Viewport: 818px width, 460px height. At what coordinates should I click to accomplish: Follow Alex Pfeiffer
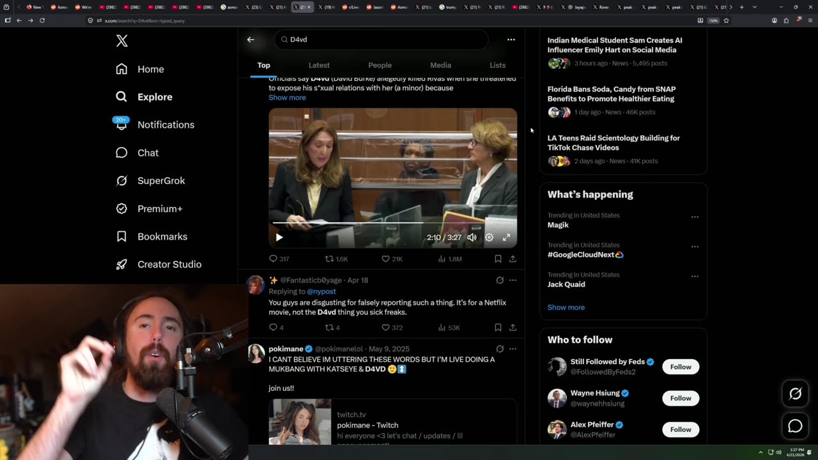point(681,429)
